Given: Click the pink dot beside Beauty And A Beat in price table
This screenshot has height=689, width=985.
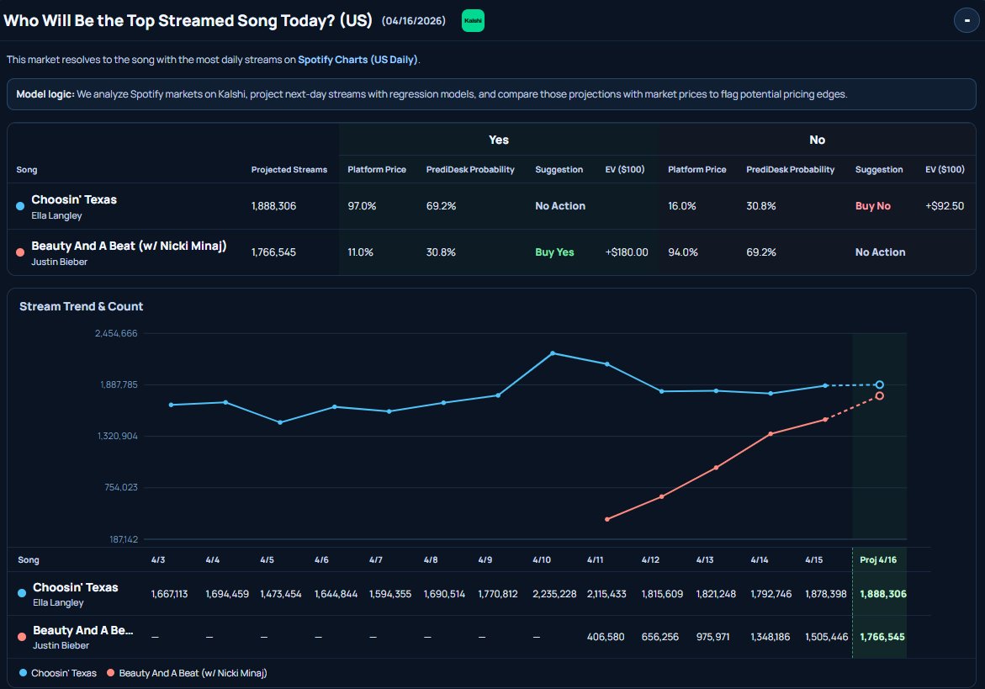Looking at the screenshot, I should [x=20, y=252].
